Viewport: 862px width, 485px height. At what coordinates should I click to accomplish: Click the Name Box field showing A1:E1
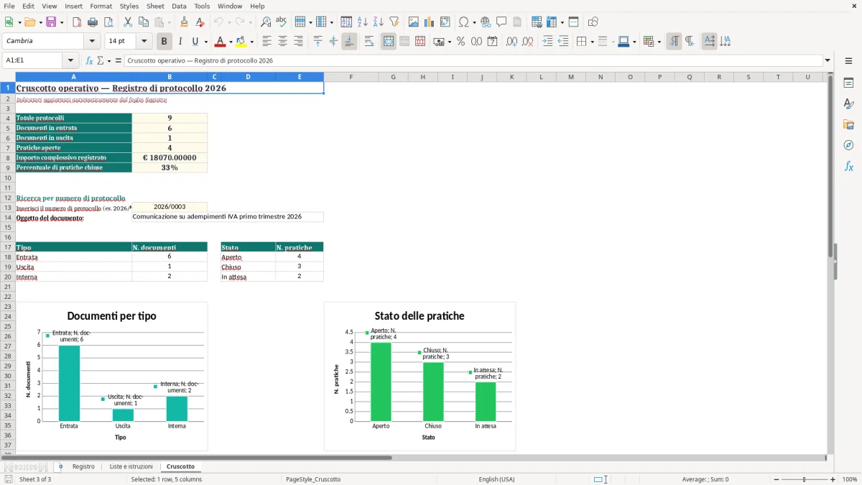pos(33,61)
